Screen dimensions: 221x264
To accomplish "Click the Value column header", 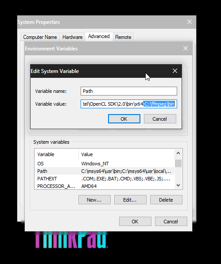I will point(126,154).
